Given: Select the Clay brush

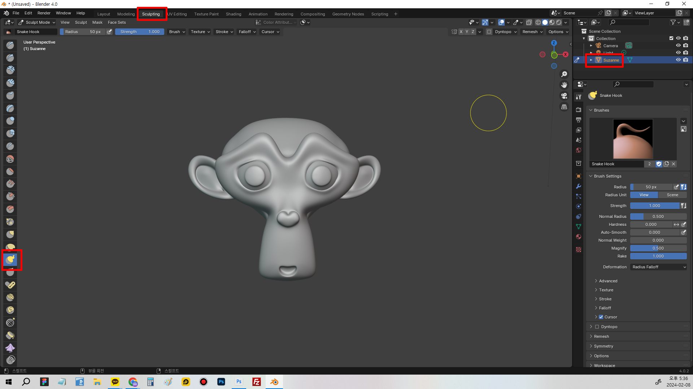Looking at the screenshot, I should 10,71.
